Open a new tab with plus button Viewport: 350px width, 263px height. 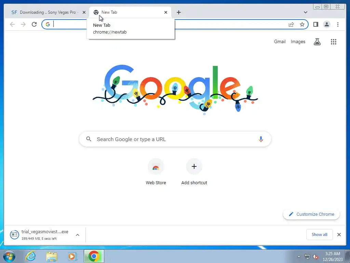(178, 12)
